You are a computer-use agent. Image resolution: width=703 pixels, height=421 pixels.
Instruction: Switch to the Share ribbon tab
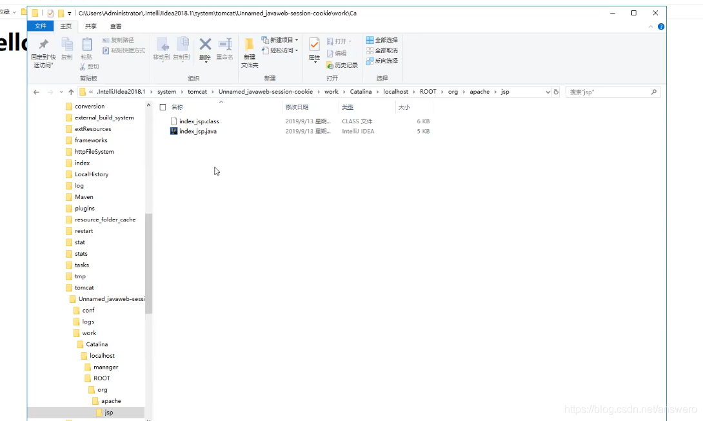point(90,26)
